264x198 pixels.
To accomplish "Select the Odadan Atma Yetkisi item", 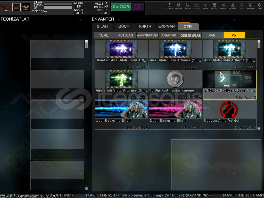I will click(x=229, y=115).
